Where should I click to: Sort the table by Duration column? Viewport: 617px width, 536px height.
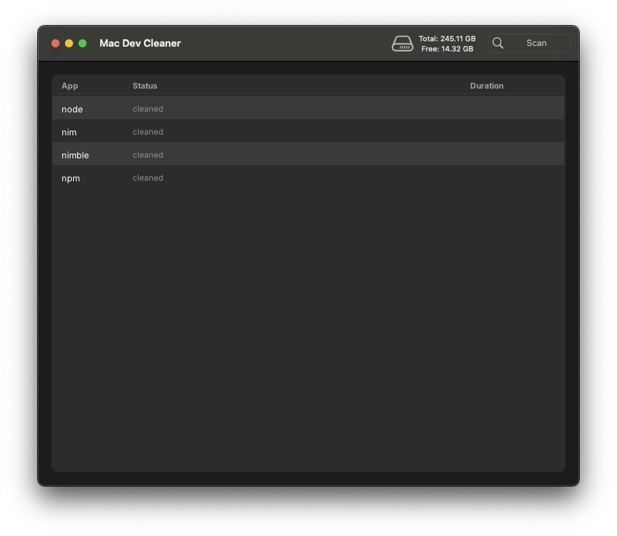tap(487, 86)
